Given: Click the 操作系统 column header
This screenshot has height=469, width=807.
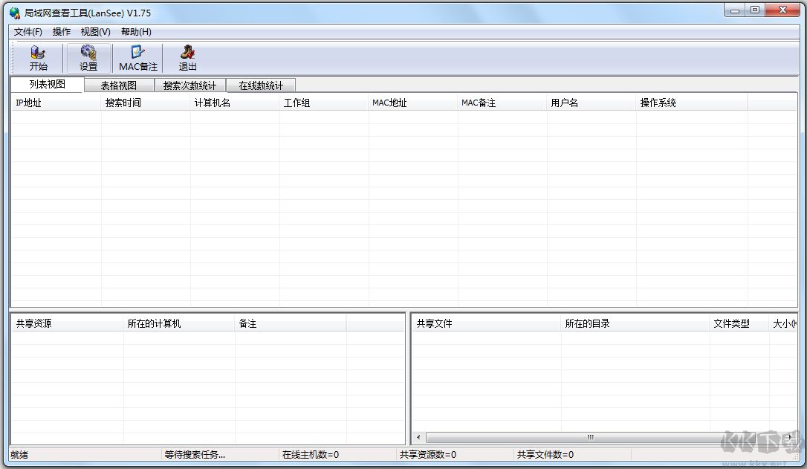Looking at the screenshot, I should (x=691, y=103).
